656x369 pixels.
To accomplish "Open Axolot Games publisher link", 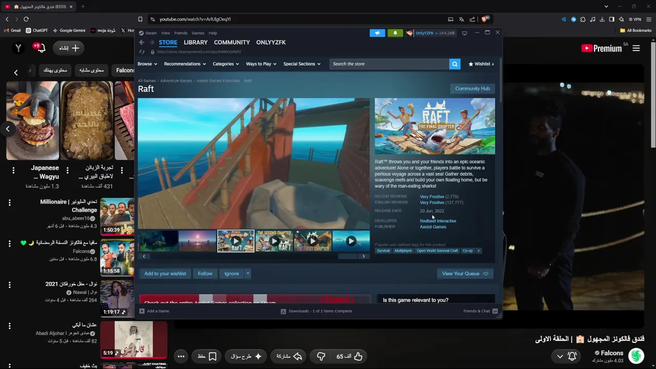I will point(433,227).
